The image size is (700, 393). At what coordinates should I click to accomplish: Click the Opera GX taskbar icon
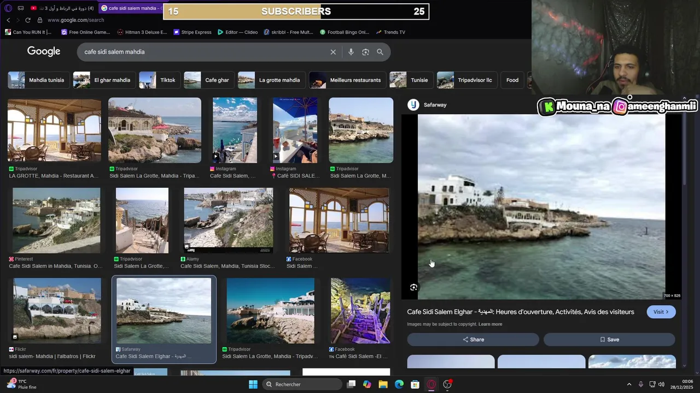tap(431, 384)
